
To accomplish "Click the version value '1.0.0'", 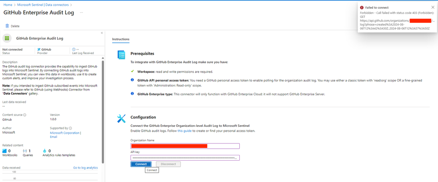I will [x=53, y=119].
